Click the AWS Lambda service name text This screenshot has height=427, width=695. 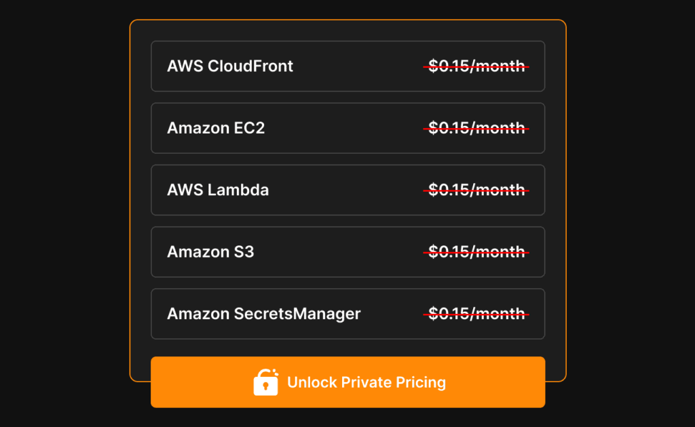click(218, 190)
